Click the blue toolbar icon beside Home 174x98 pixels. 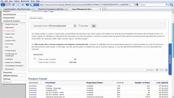pos(27,5)
